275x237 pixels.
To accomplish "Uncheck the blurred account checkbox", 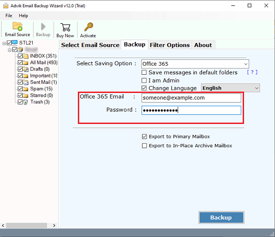I will pos(15,50).
